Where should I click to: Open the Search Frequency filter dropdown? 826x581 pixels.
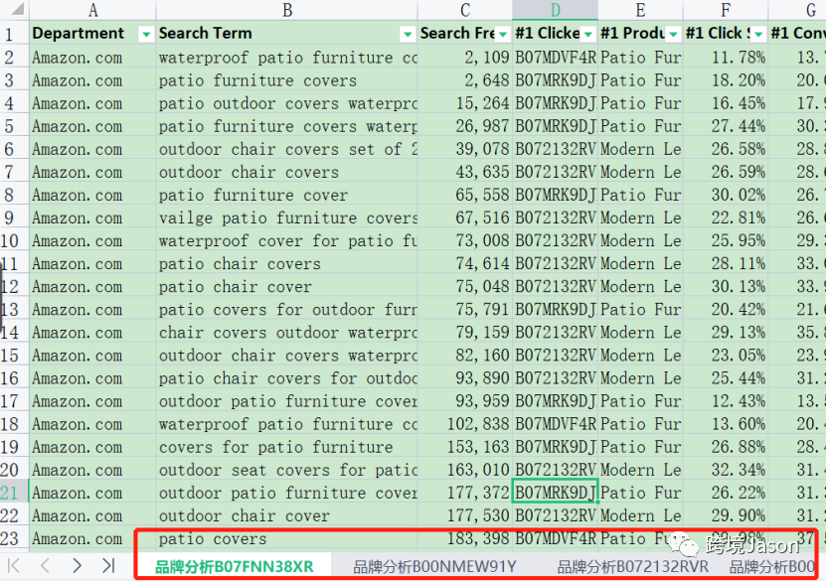503,34
